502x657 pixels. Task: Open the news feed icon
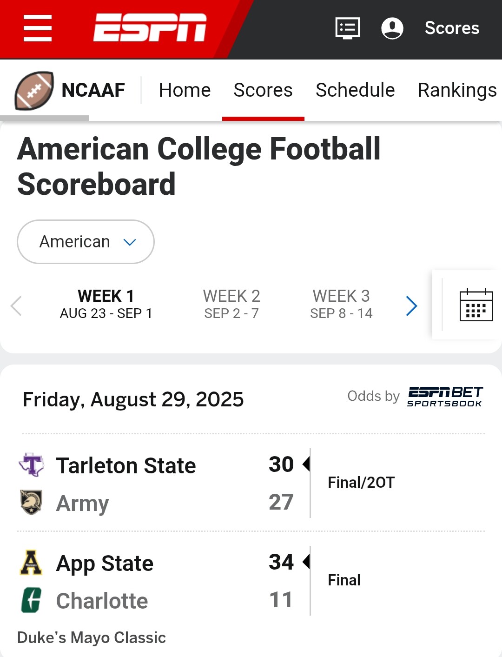pyautogui.click(x=348, y=28)
